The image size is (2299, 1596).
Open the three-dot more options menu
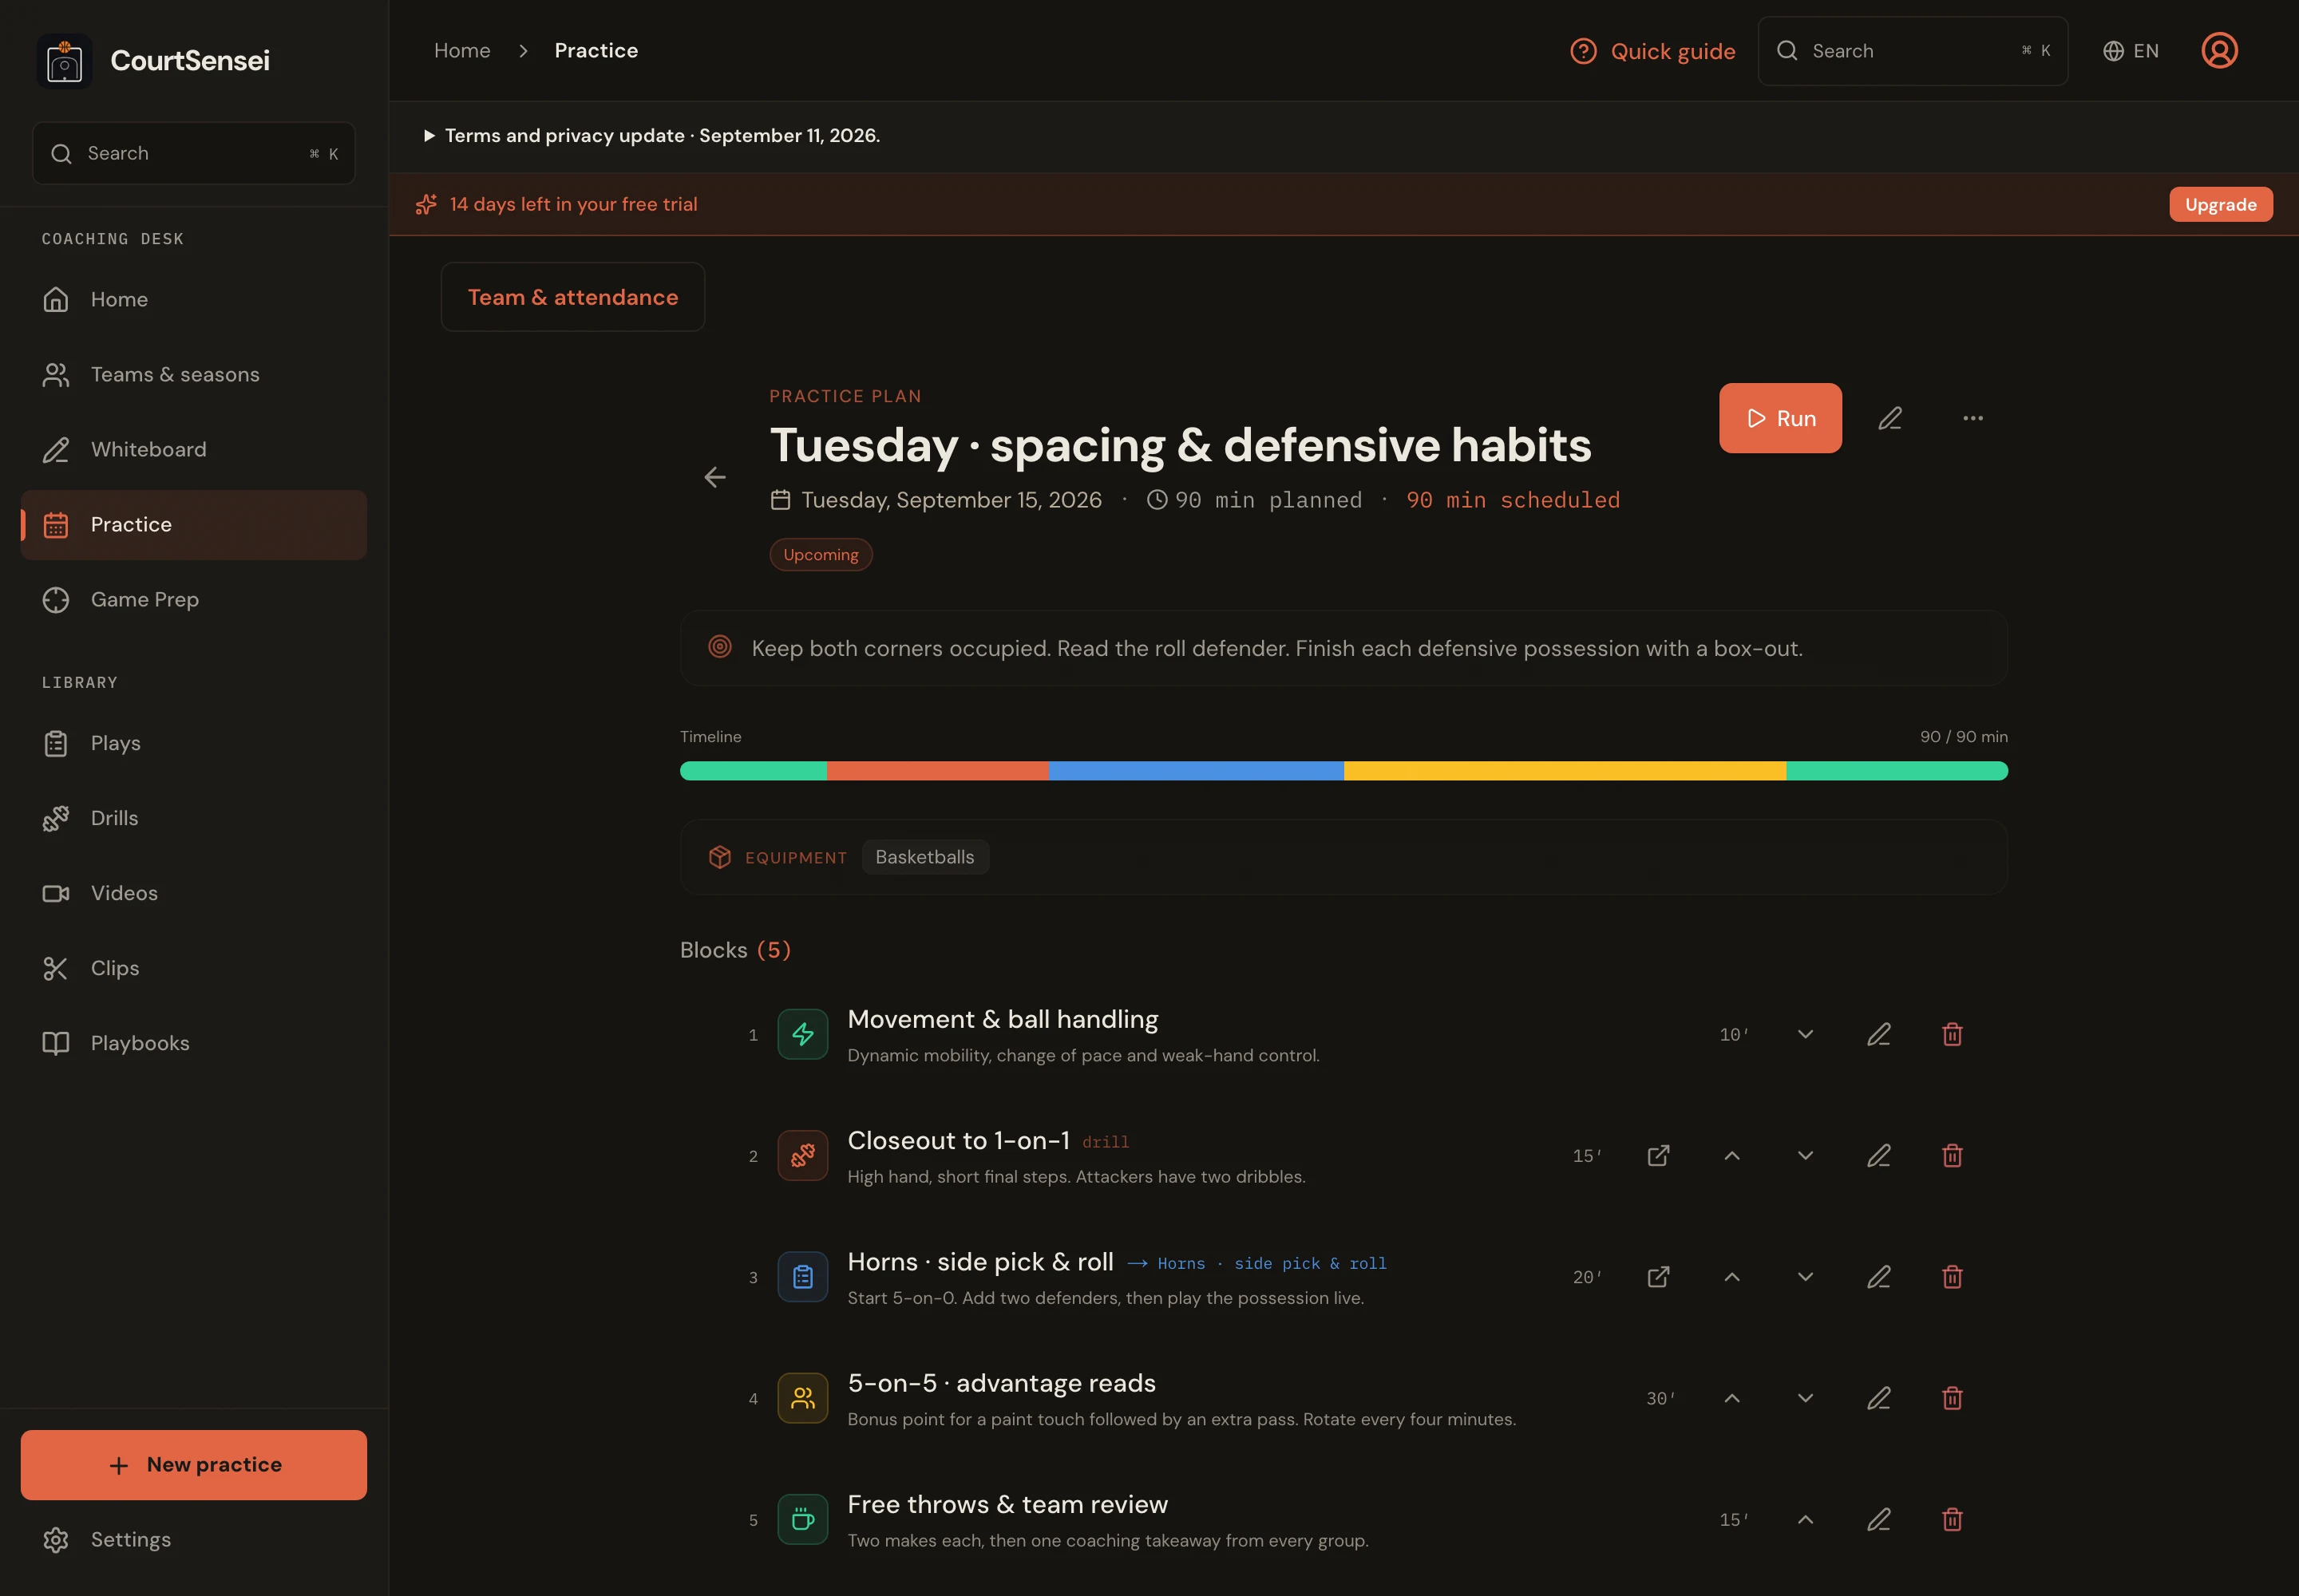click(x=1973, y=418)
